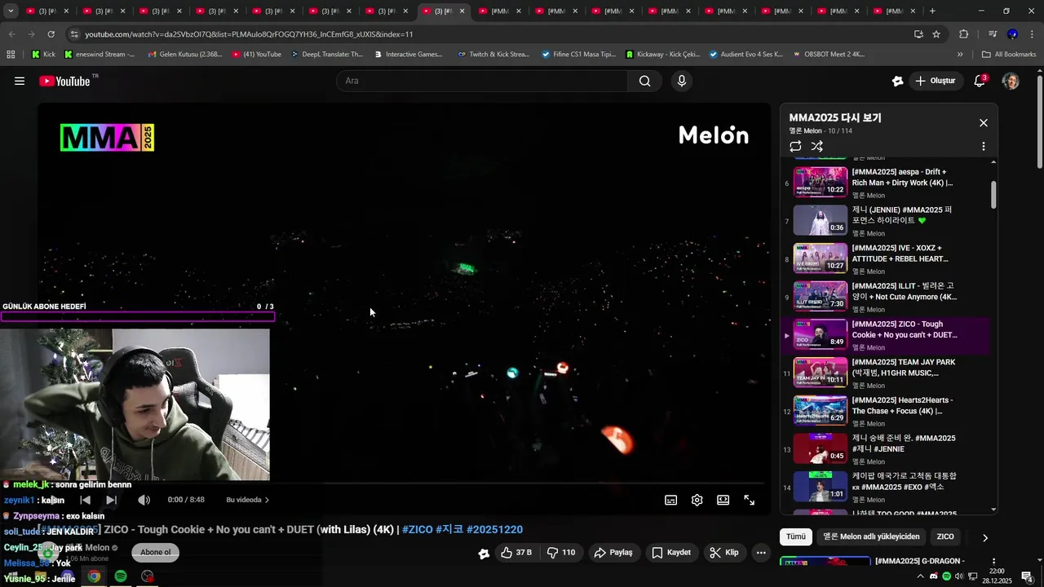
Task: Open IVE XOXZ + ATTITUDE playlist item
Action: coord(885,258)
